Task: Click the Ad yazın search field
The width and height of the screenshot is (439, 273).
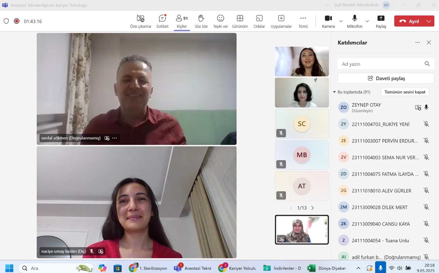Action: point(381,64)
